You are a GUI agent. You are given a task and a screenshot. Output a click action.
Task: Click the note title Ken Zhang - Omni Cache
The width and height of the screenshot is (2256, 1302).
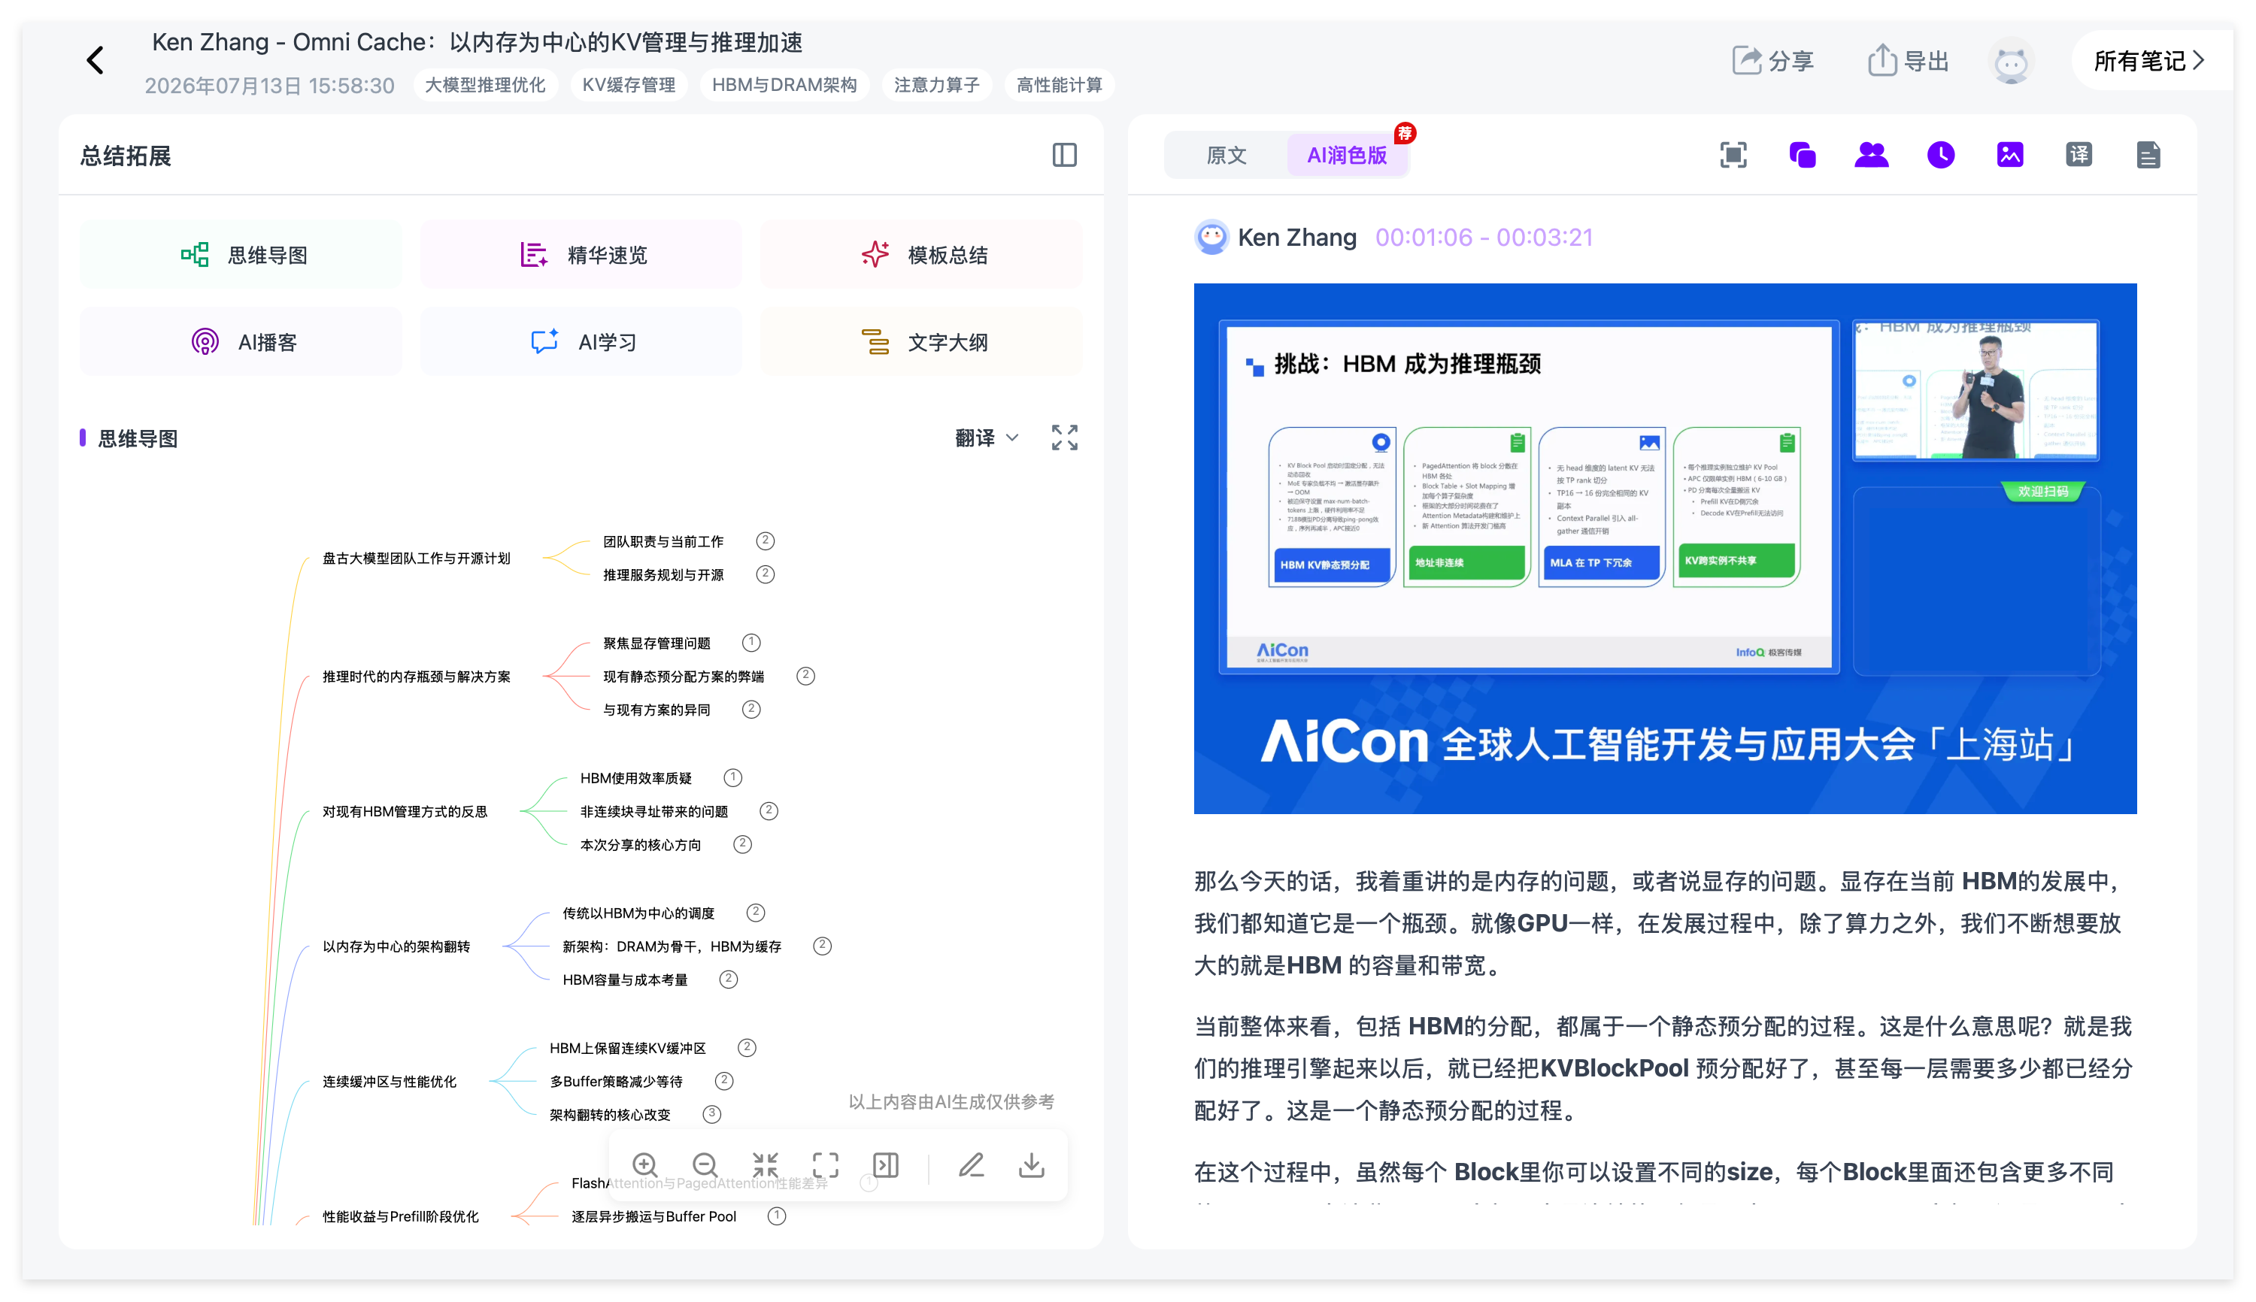tap(477, 42)
